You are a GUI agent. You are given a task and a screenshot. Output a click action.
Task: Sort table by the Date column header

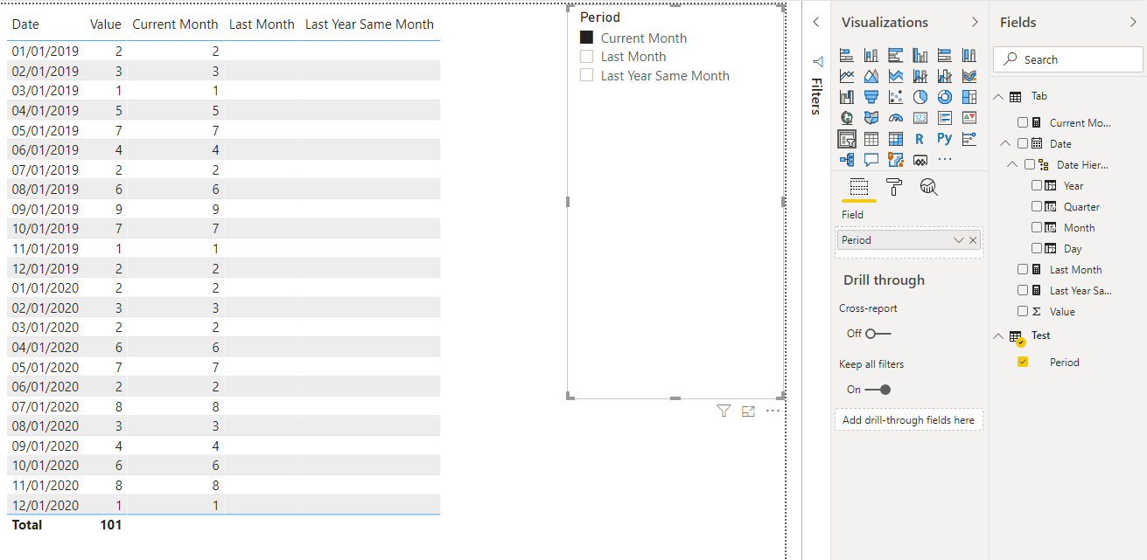(x=25, y=24)
